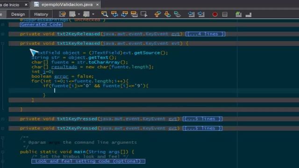The width and height of the screenshot is (299, 168).
Task: Click the 'Generated Code' fold label
Action: [41, 25]
